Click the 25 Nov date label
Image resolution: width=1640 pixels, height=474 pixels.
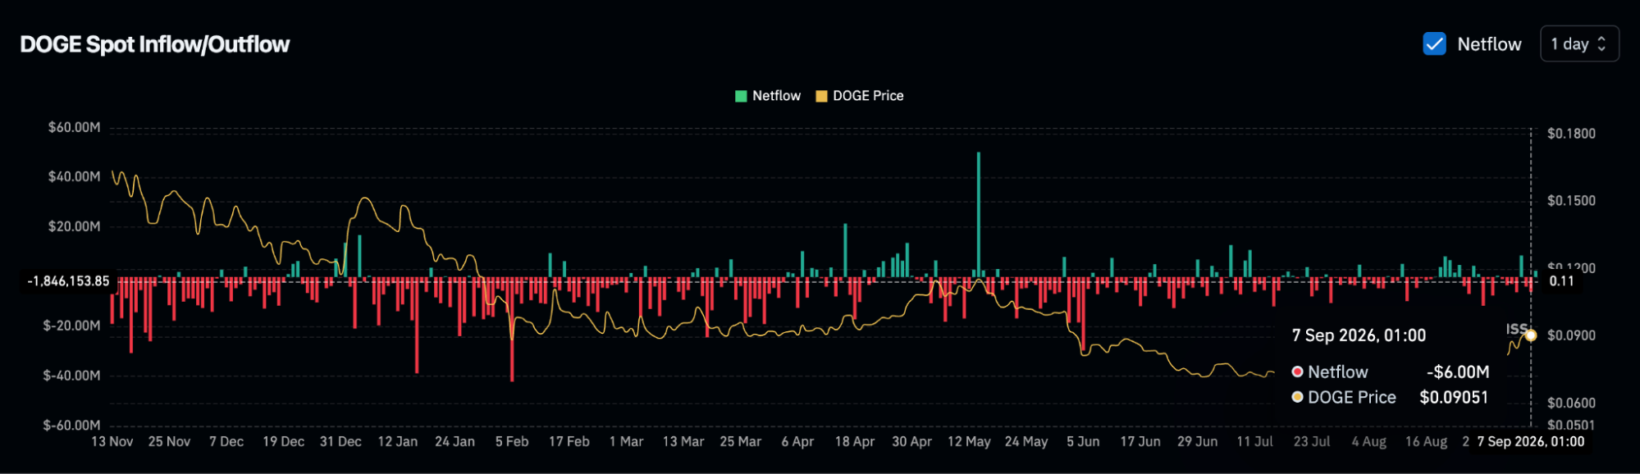pyautogui.click(x=169, y=442)
